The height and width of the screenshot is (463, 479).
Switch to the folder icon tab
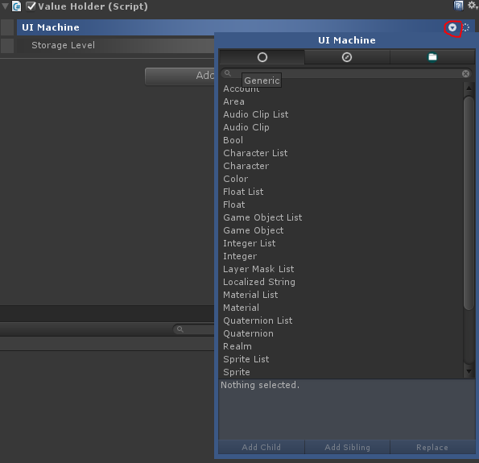pos(432,57)
